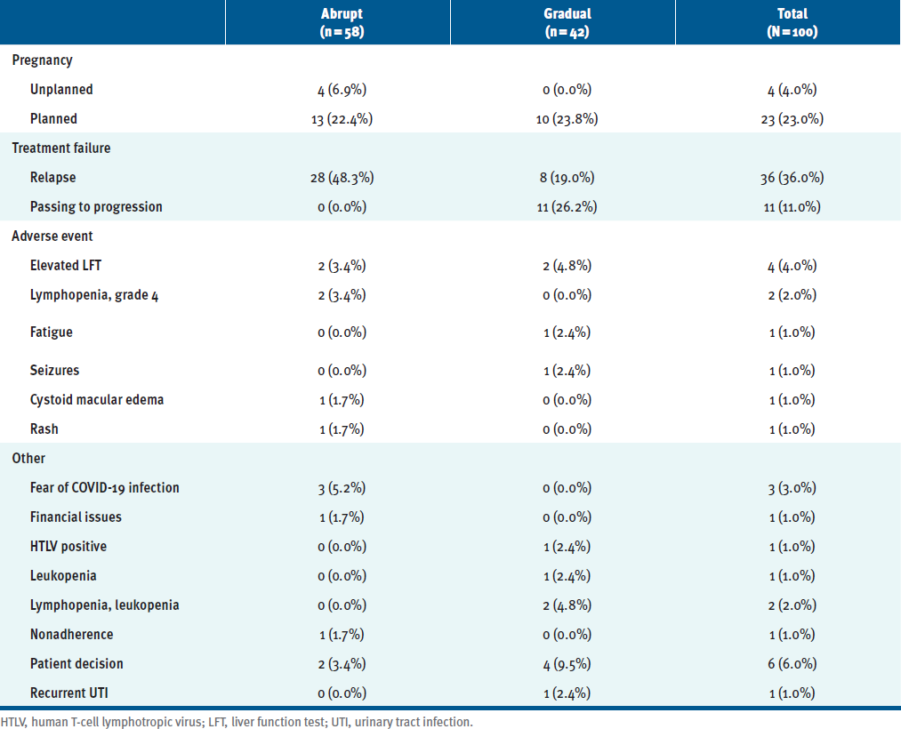Click Patient decision gradual value 4 (9.5%)
This screenshot has height=729, width=901.
[x=567, y=664]
